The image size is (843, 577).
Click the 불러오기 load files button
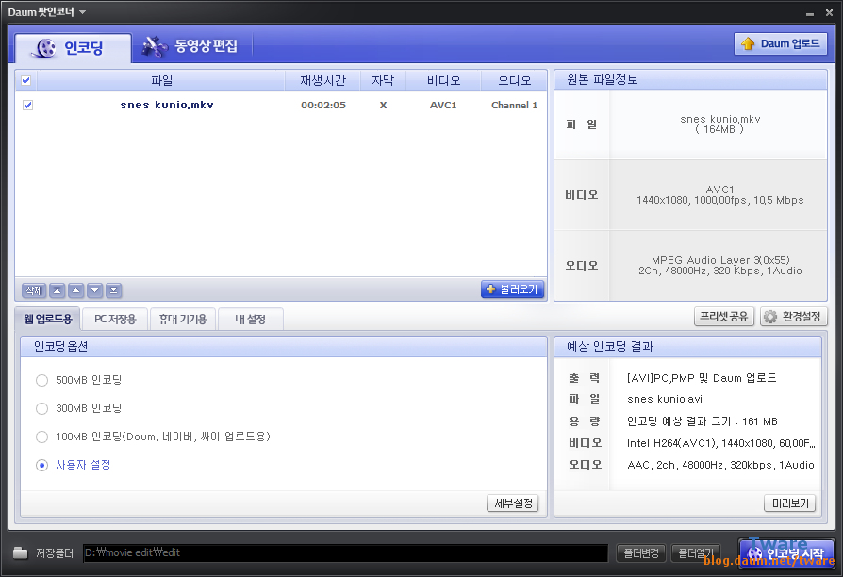click(512, 289)
